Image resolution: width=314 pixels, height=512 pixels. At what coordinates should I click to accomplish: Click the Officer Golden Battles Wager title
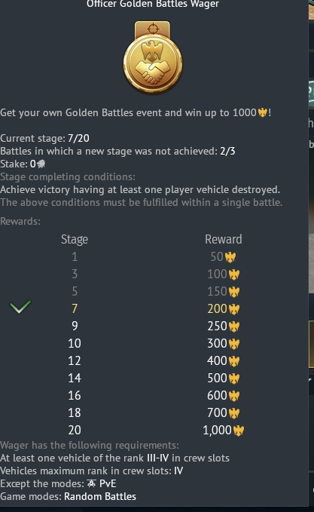153,5
